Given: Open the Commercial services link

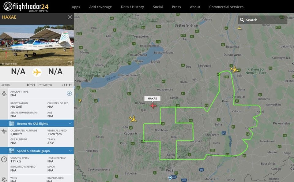Looking at the screenshot, I should coord(226,7).
